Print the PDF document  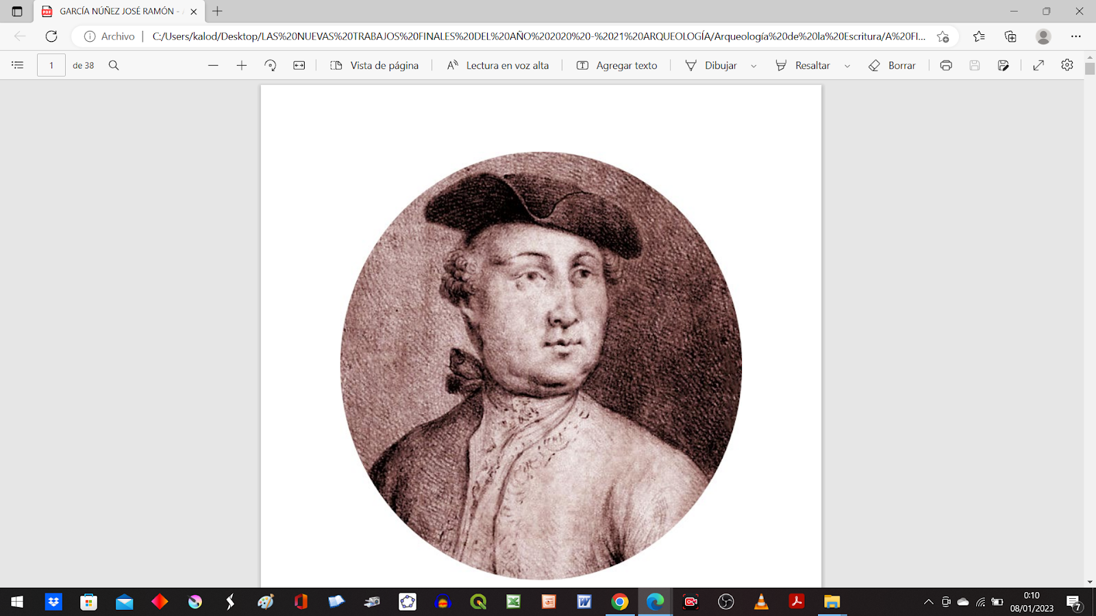coord(946,65)
